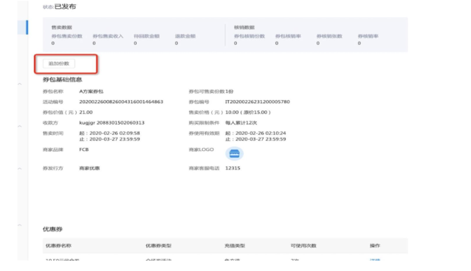
Task: Click the 券包核销份数 statistic label
Action: pos(250,36)
